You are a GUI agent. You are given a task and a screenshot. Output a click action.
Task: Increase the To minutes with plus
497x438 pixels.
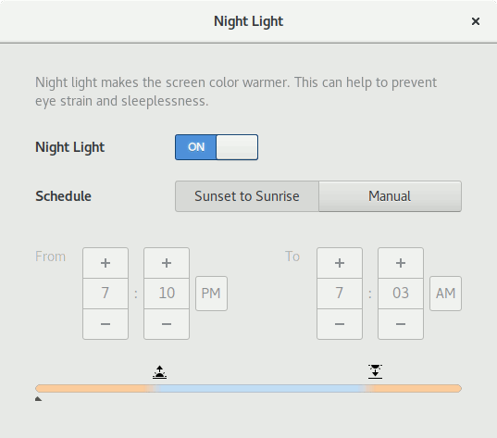click(401, 263)
